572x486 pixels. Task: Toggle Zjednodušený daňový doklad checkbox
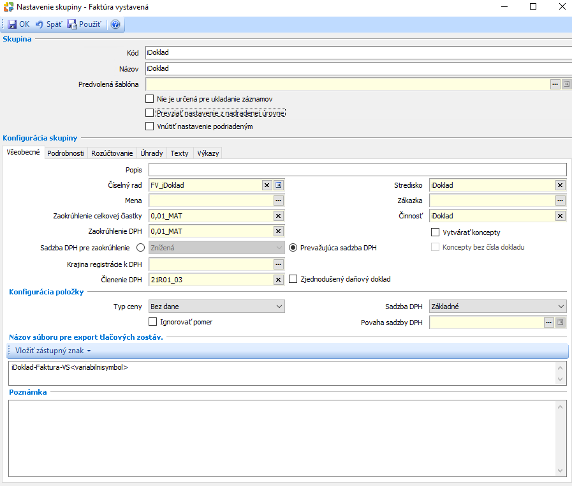(293, 279)
